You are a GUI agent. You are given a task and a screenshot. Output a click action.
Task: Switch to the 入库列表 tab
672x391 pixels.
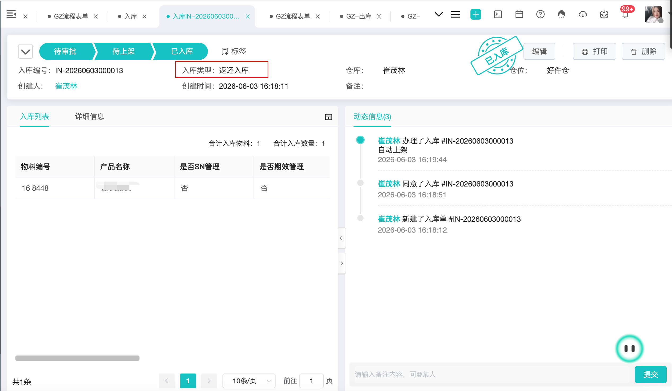click(x=34, y=116)
